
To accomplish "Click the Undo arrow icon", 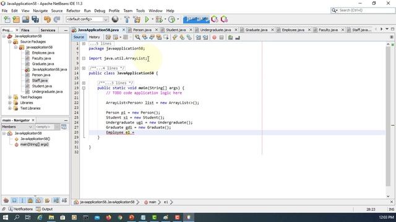I will click(x=47, y=19).
